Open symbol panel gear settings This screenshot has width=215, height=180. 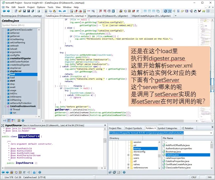(23, 120)
